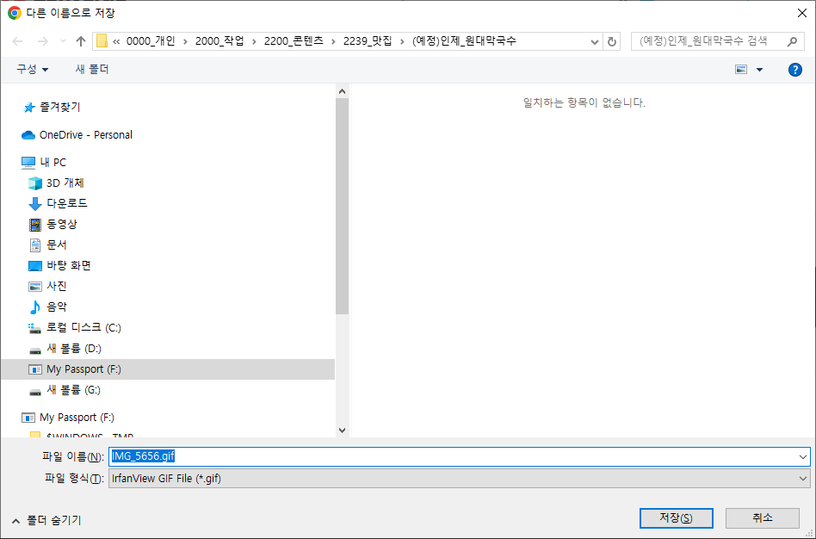Select OneDrive - Personal in the sidebar
This screenshot has width=816, height=539.
pos(83,134)
